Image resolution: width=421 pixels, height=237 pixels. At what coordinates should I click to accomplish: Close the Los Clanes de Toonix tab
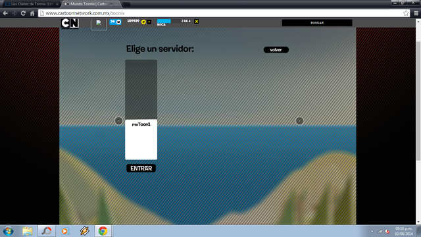(57, 4)
